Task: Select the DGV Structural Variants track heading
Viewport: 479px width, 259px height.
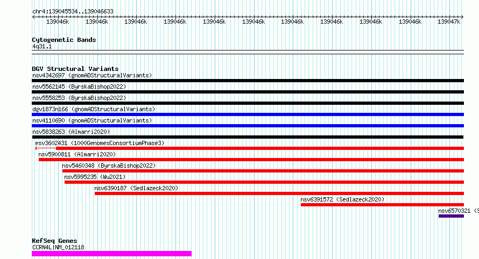Action: click(x=75, y=69)
